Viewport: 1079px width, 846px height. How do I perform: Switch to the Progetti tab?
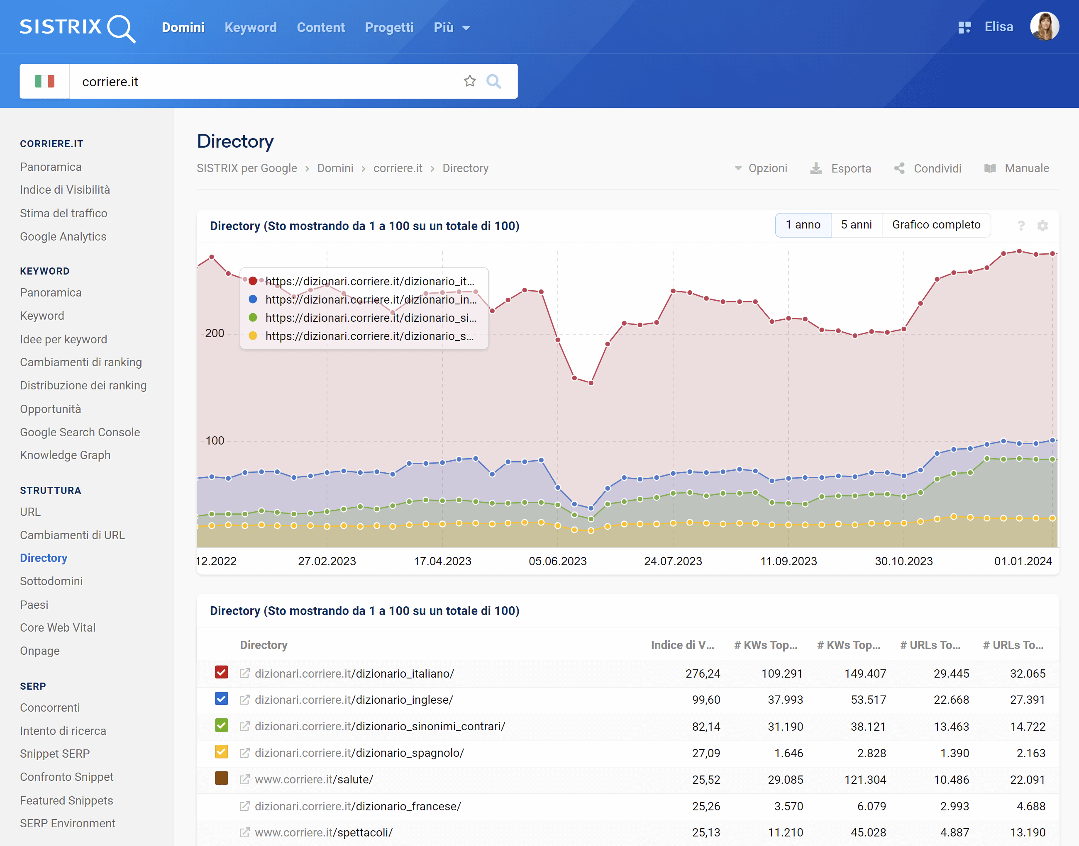click(x=389, y=27)
